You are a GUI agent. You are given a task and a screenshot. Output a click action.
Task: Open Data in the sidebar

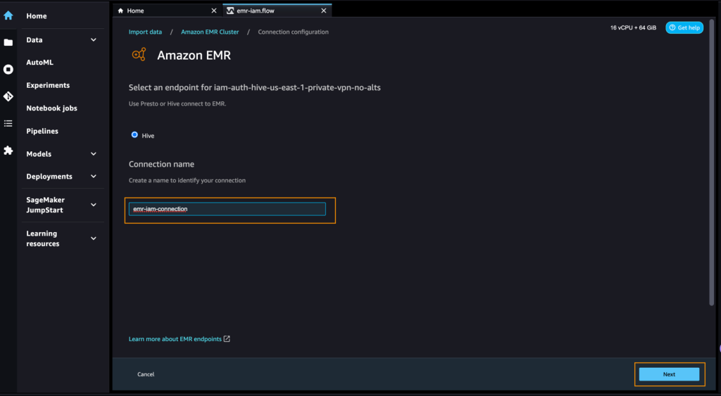coord(35,40)
